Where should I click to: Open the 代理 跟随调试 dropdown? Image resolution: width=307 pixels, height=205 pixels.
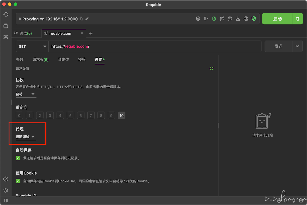pyautogui.click(x=26, y=137)
